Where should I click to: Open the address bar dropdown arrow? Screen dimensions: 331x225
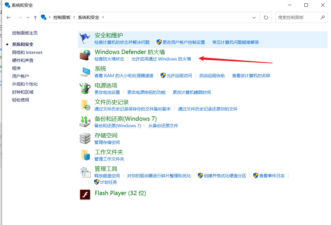click(x=254, y=17)
